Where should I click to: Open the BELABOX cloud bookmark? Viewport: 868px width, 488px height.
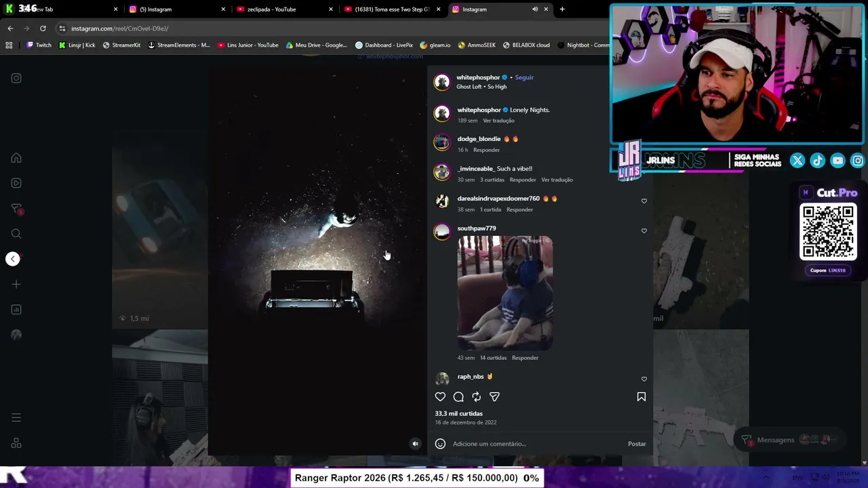(x=526, y=45)
